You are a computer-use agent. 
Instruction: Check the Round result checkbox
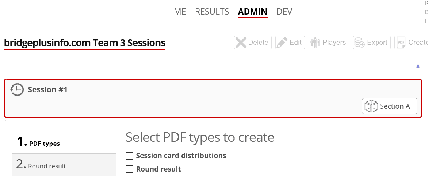(x=129, y=169)
